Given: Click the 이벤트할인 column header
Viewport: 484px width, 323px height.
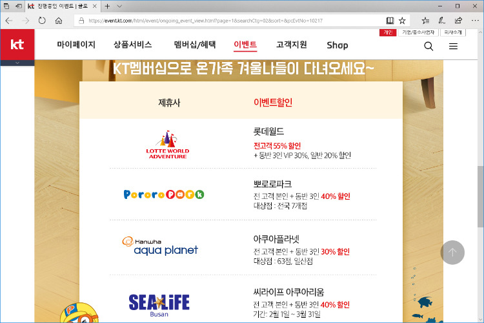Looking at the screenshot, I should (x=273, y=102).
